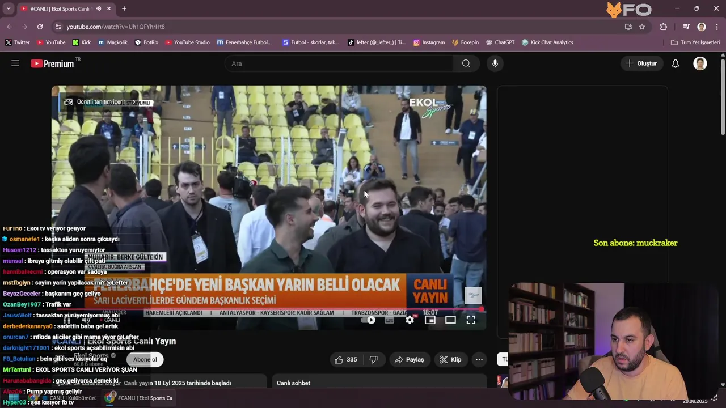Toggle the autoplay switch in player

click(369, 320)
